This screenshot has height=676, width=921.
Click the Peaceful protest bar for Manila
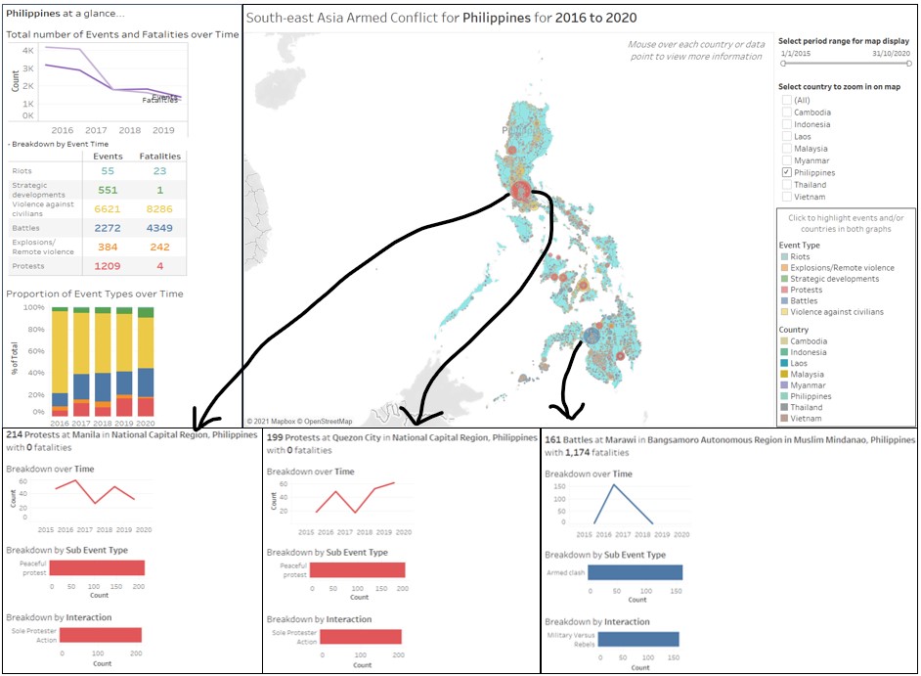(97, 568)
